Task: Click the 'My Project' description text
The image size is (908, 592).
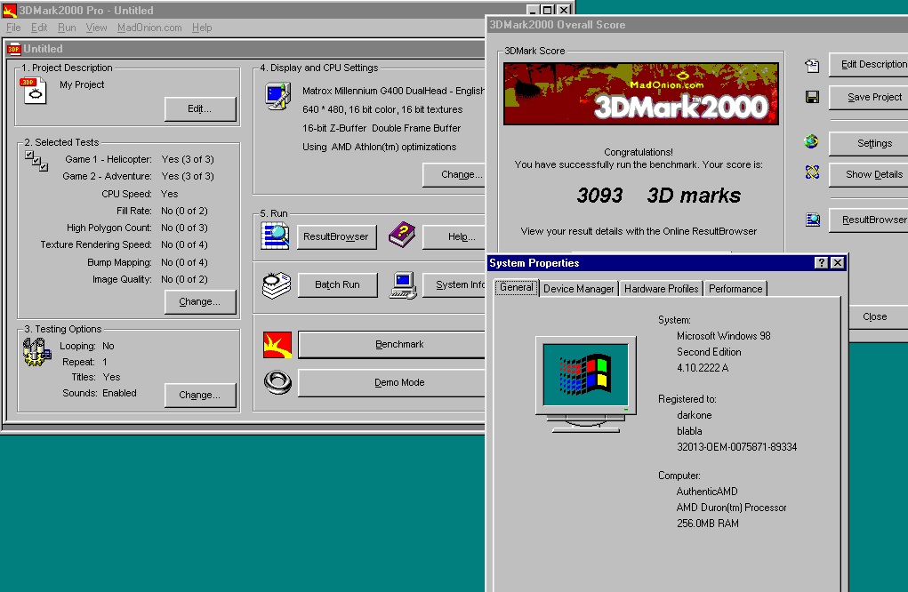Action: (x=82, y=84)
